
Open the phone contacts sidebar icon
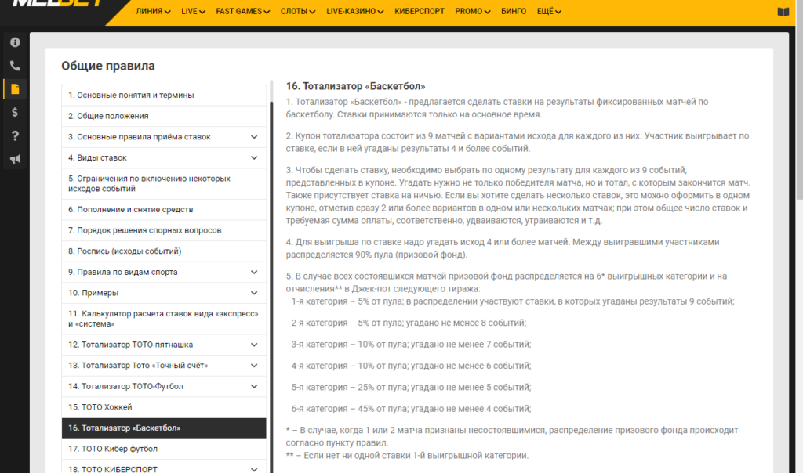coord(15,66)
